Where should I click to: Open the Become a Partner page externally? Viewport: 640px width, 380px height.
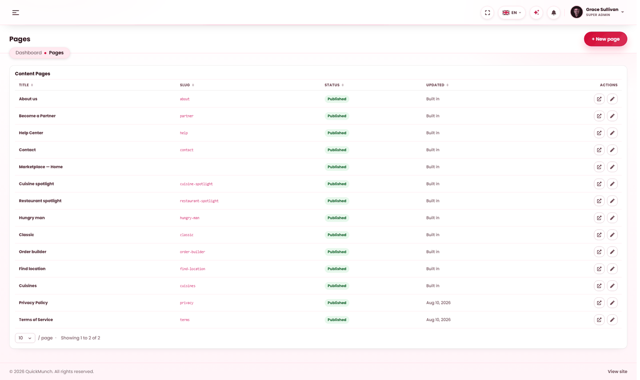[x=599, y=116]
